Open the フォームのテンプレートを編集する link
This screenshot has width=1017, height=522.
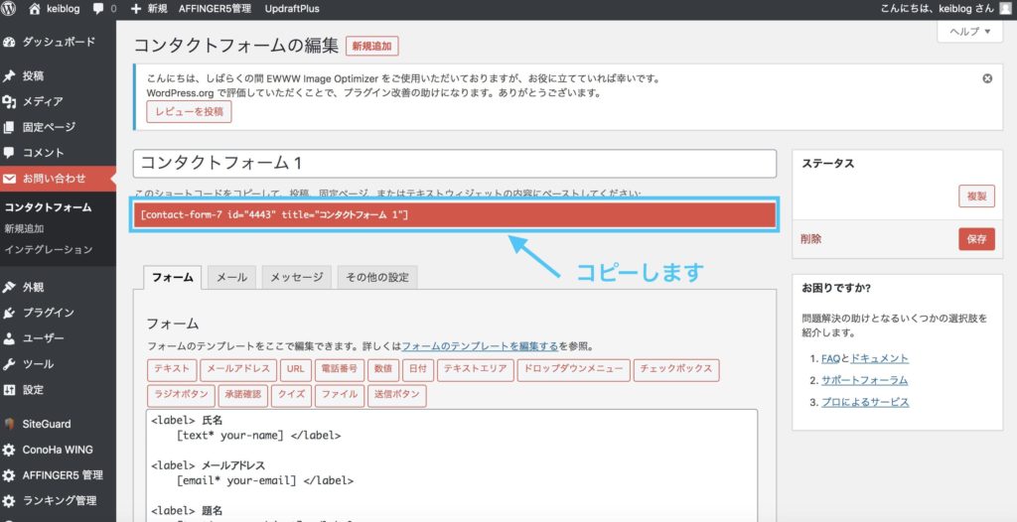coord(480,346)
